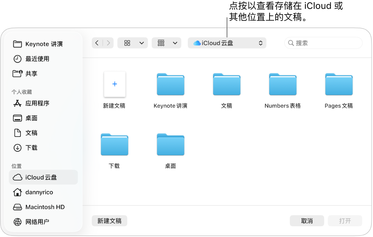Open the grouping options dropdown
The image size is (373, 237).
[166, 43]
